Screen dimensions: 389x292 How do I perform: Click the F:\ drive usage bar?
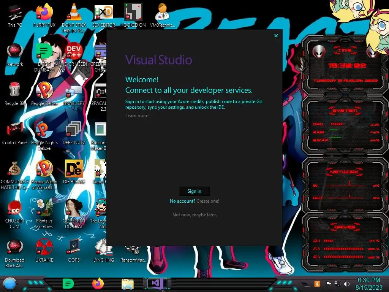343,249
